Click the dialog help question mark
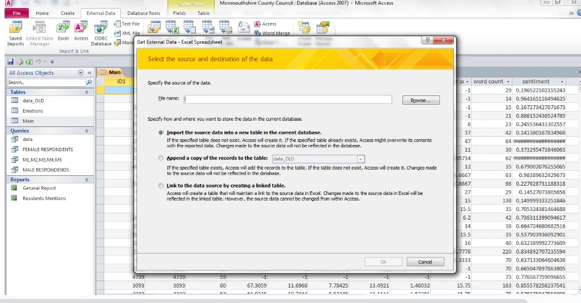The image size is (581, 303). pyautogui.click(x=428, y=40)
